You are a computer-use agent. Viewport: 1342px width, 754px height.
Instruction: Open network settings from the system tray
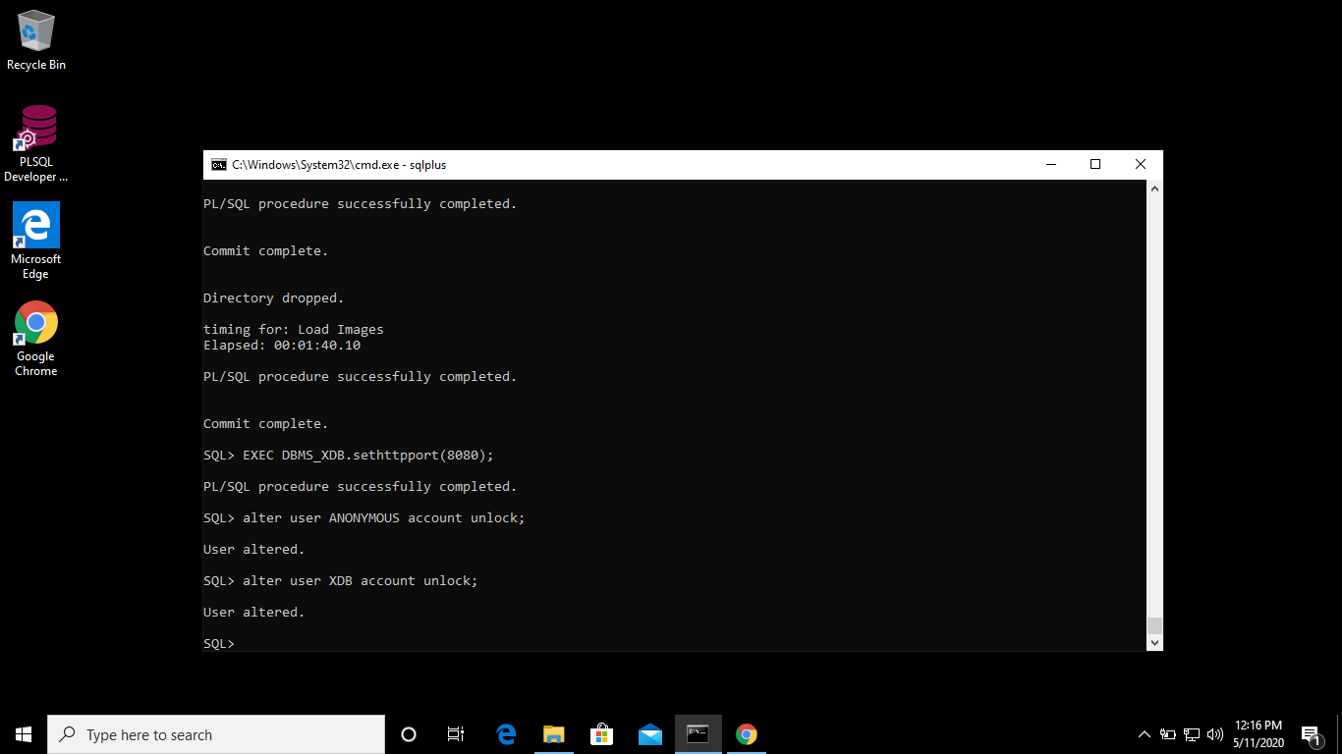(x=1191, y=734)
